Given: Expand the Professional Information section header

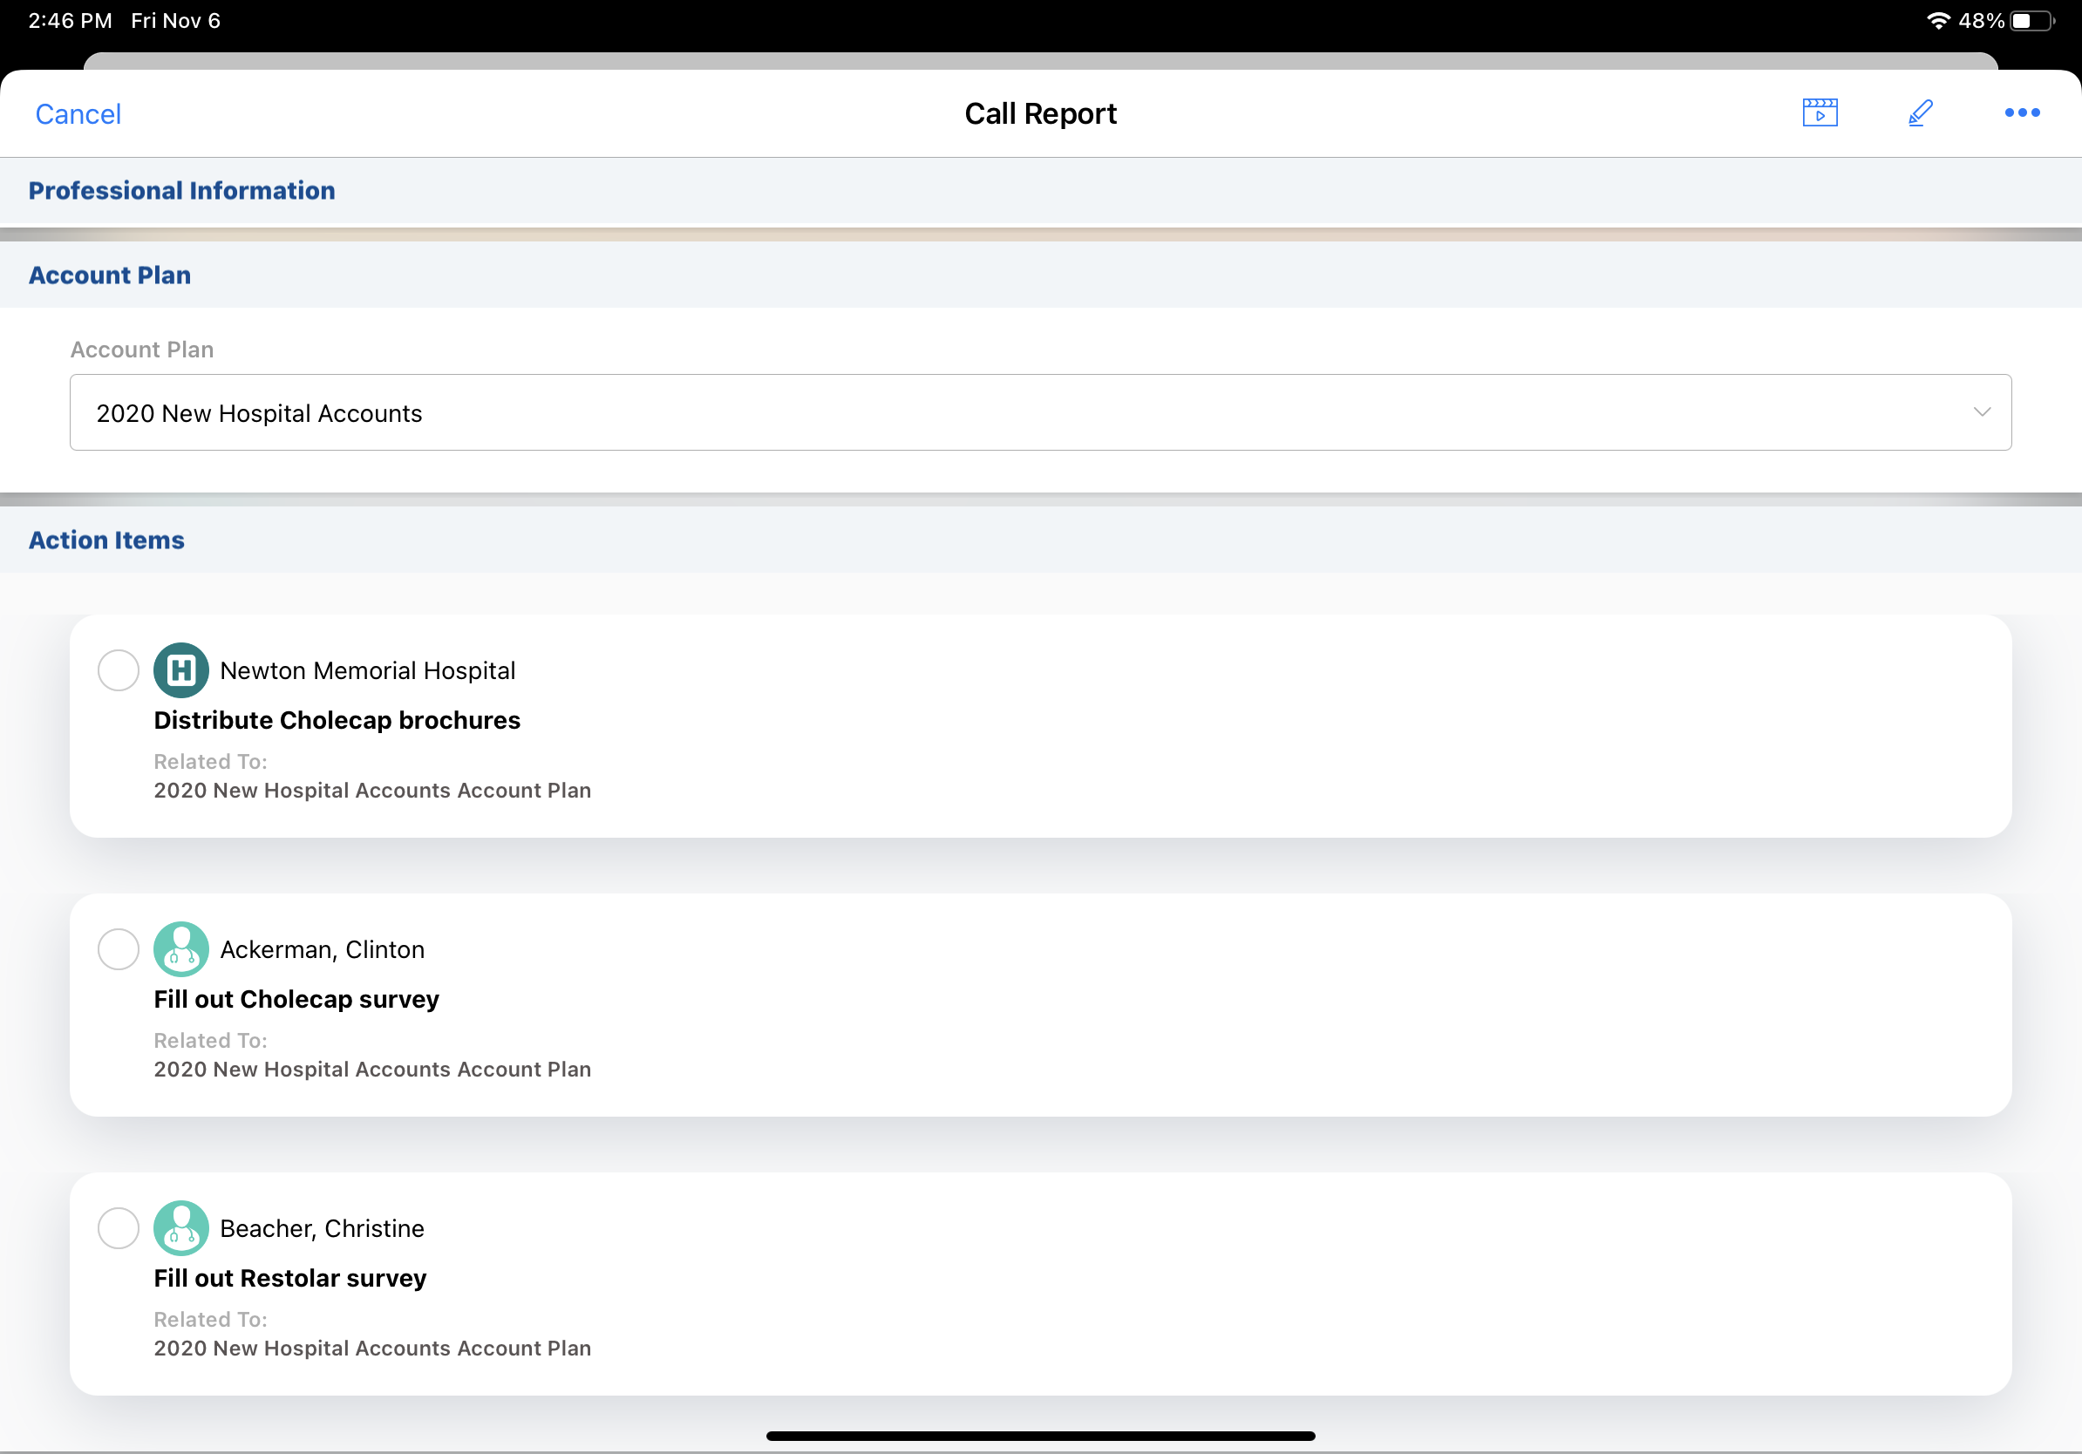Looking at the screenshot, I should [181, 190].
